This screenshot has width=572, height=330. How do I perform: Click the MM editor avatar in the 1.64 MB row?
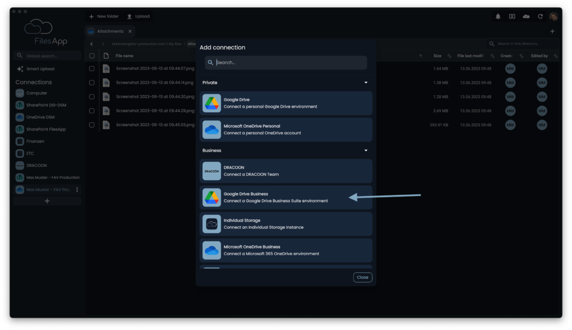coord(542,69)
